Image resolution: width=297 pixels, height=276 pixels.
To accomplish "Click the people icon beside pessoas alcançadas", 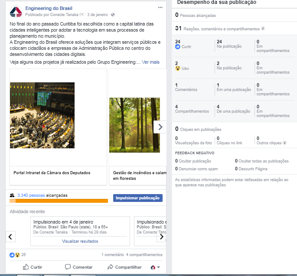I will [x=12, y=195].
